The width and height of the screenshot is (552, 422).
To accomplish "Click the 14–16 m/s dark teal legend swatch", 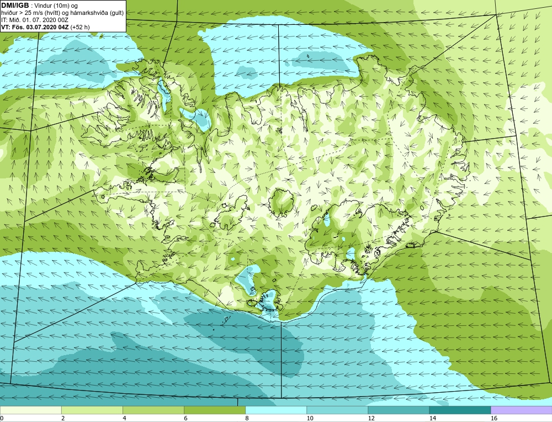I will (460, 410).
